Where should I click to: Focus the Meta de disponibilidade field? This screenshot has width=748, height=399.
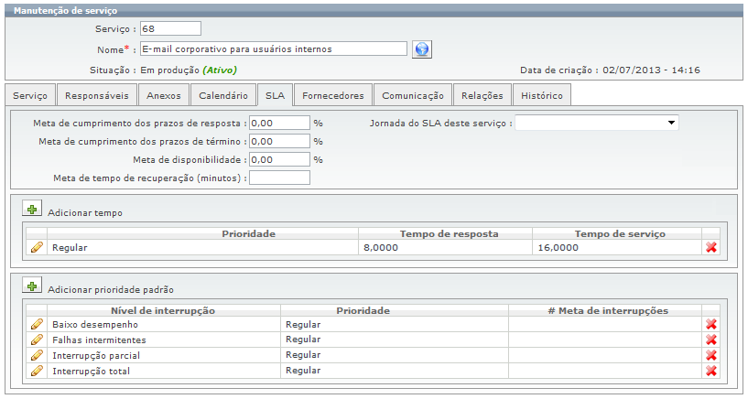[x=279, y=160]
